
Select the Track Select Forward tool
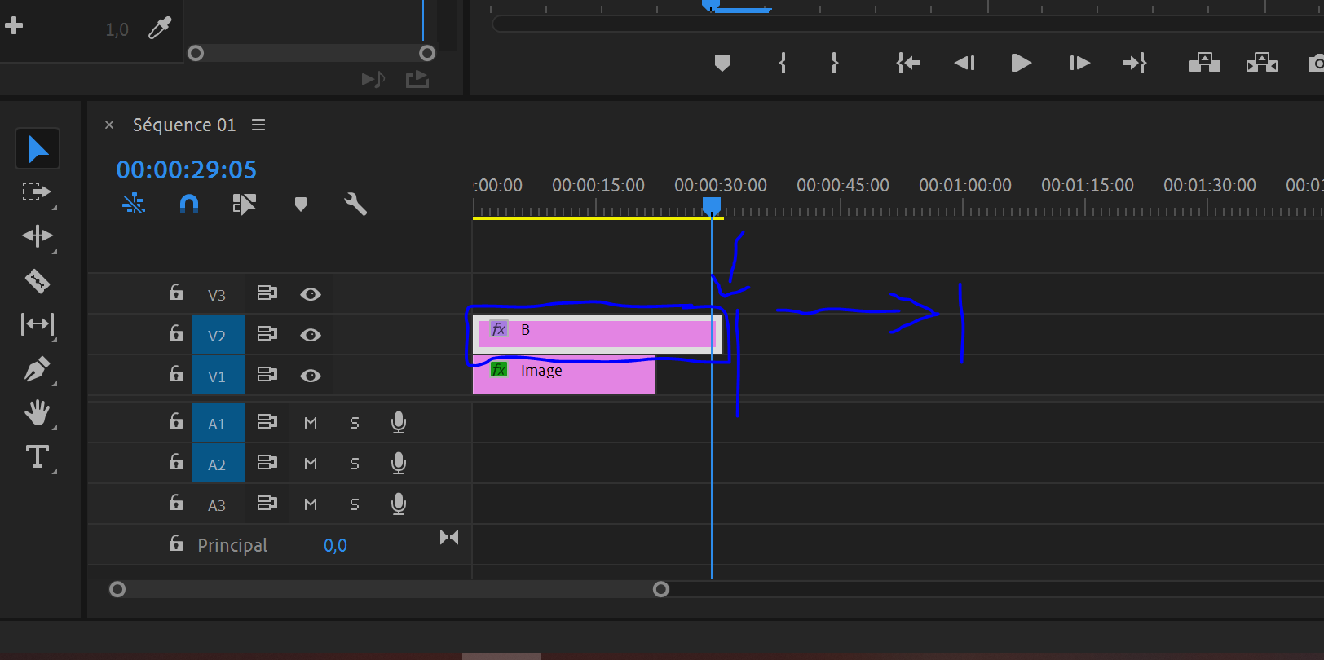click(x=37, y=192)
